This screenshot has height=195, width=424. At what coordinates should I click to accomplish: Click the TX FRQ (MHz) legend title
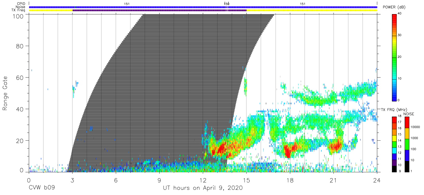tap(393, 109)
